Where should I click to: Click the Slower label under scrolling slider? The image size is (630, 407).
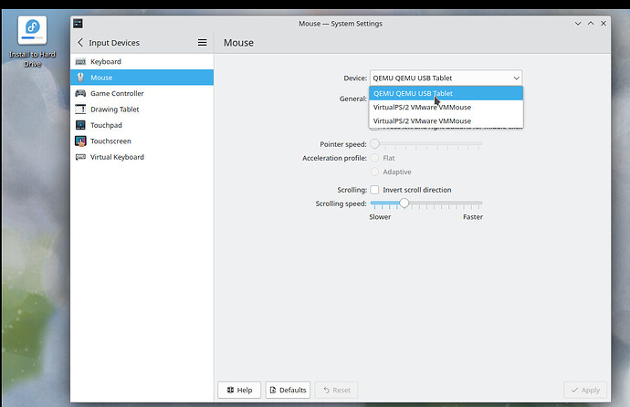pyautogui.click(x=380, y=217)
